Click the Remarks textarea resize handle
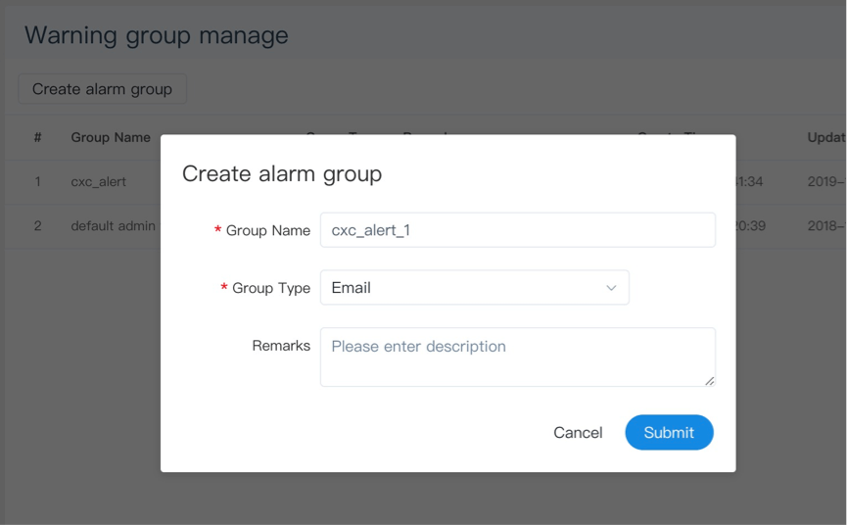The width and height of the screenshot is (847, 525). [x=710, y=380]
